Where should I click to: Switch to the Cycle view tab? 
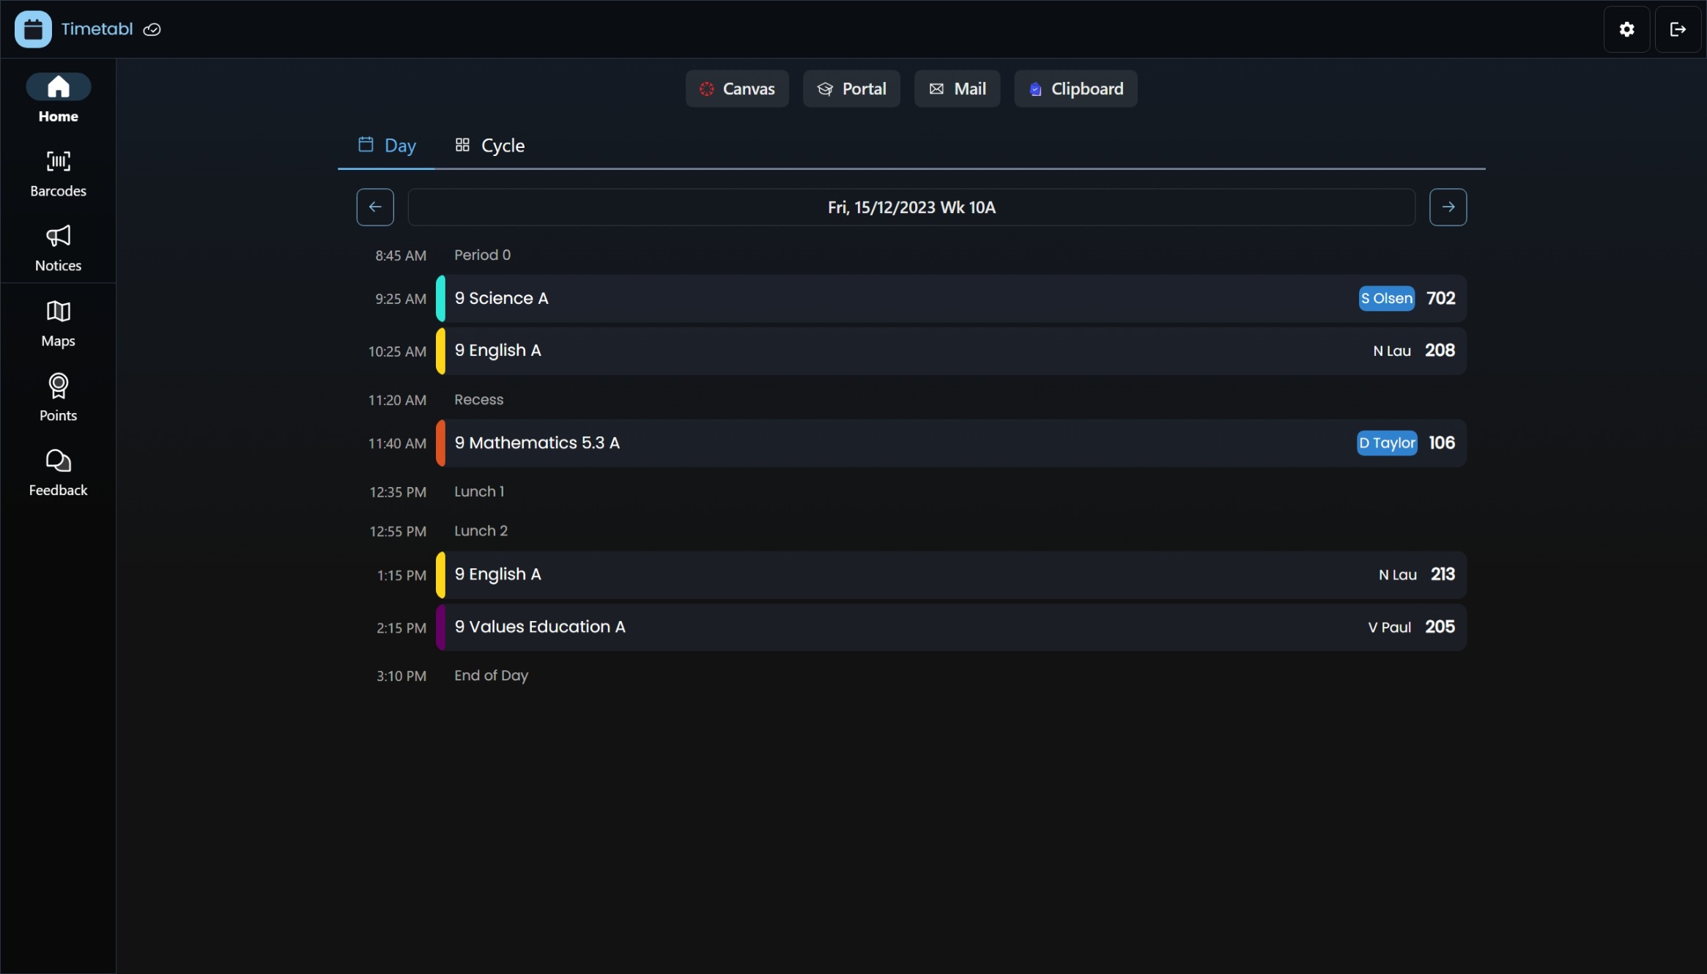point(491,145)
